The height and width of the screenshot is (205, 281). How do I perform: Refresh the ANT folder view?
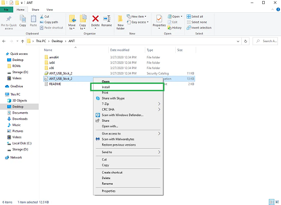pos(245,41)
